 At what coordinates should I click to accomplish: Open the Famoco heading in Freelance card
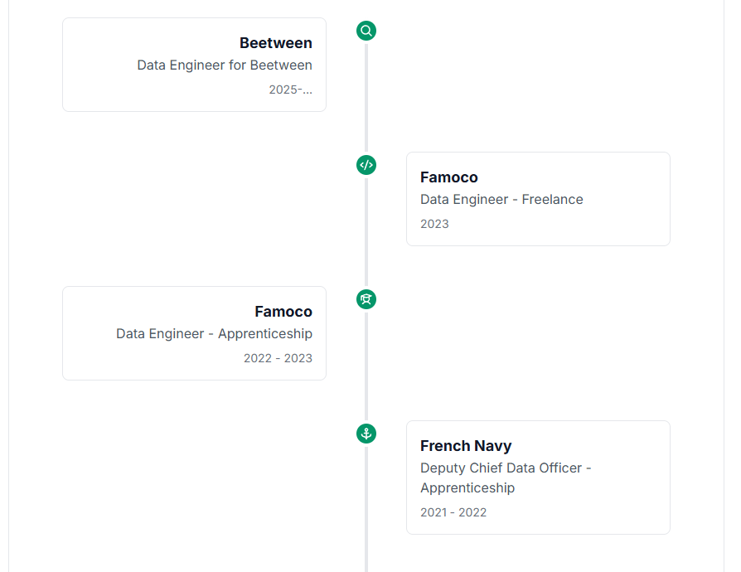coord(449,177)
